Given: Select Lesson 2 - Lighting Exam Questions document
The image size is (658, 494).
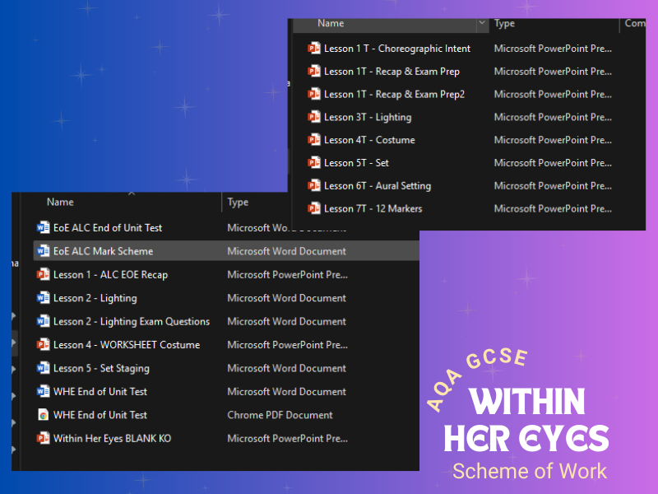Looking at the screenshot, I should [131, 321].
